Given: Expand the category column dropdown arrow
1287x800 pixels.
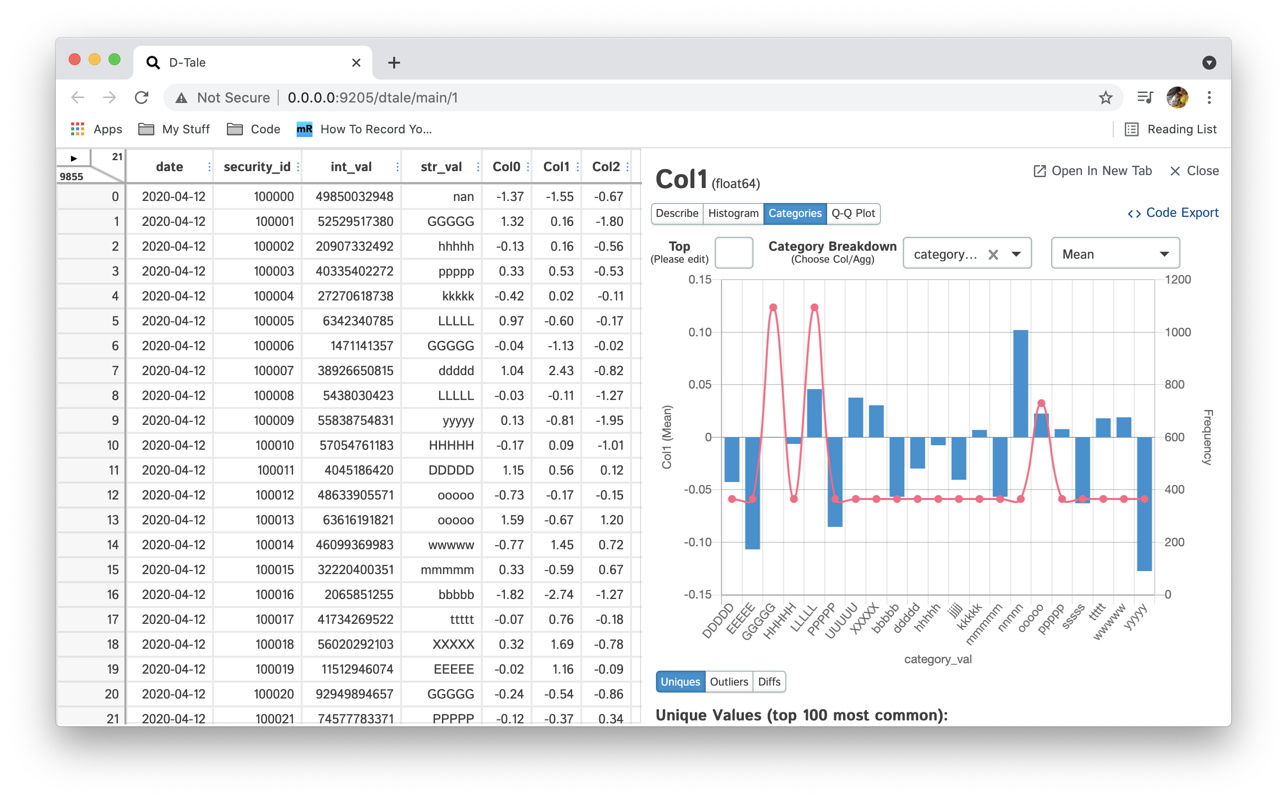Looking at the screenshot, I should point(1016,255).
